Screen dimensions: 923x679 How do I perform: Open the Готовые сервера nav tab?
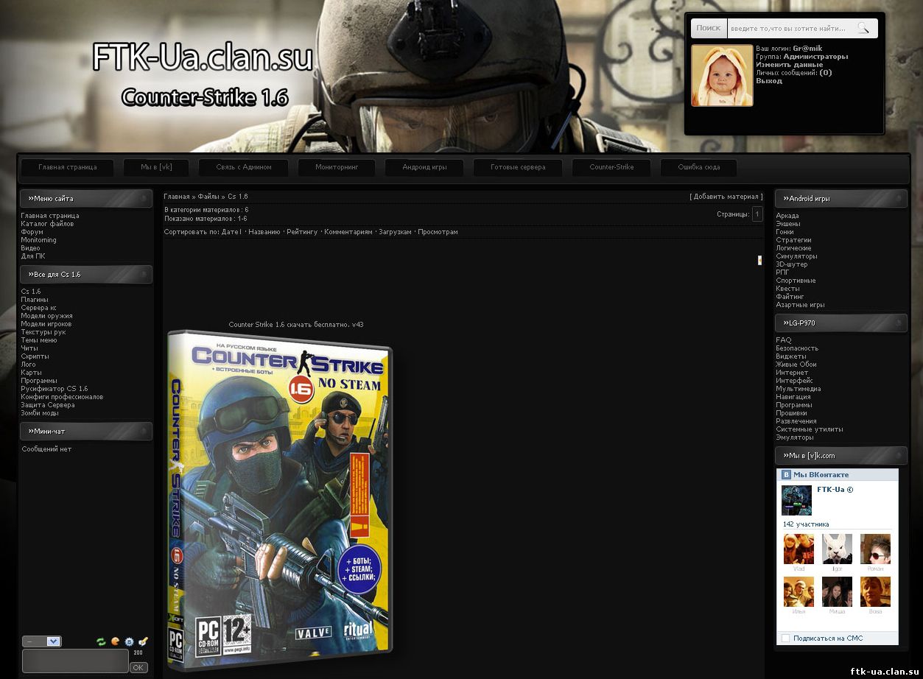point(518,167)
